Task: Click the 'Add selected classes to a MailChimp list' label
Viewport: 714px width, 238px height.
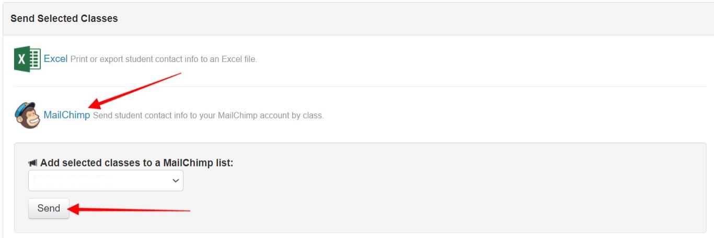Action: pyautogui.click(x=136, y=163)
